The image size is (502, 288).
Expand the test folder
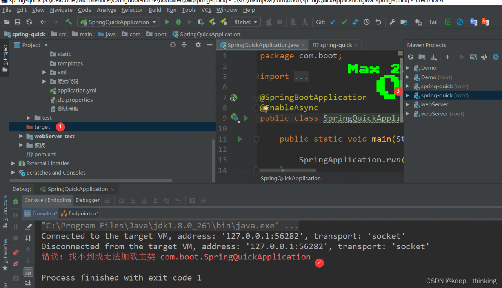[29, 118]
